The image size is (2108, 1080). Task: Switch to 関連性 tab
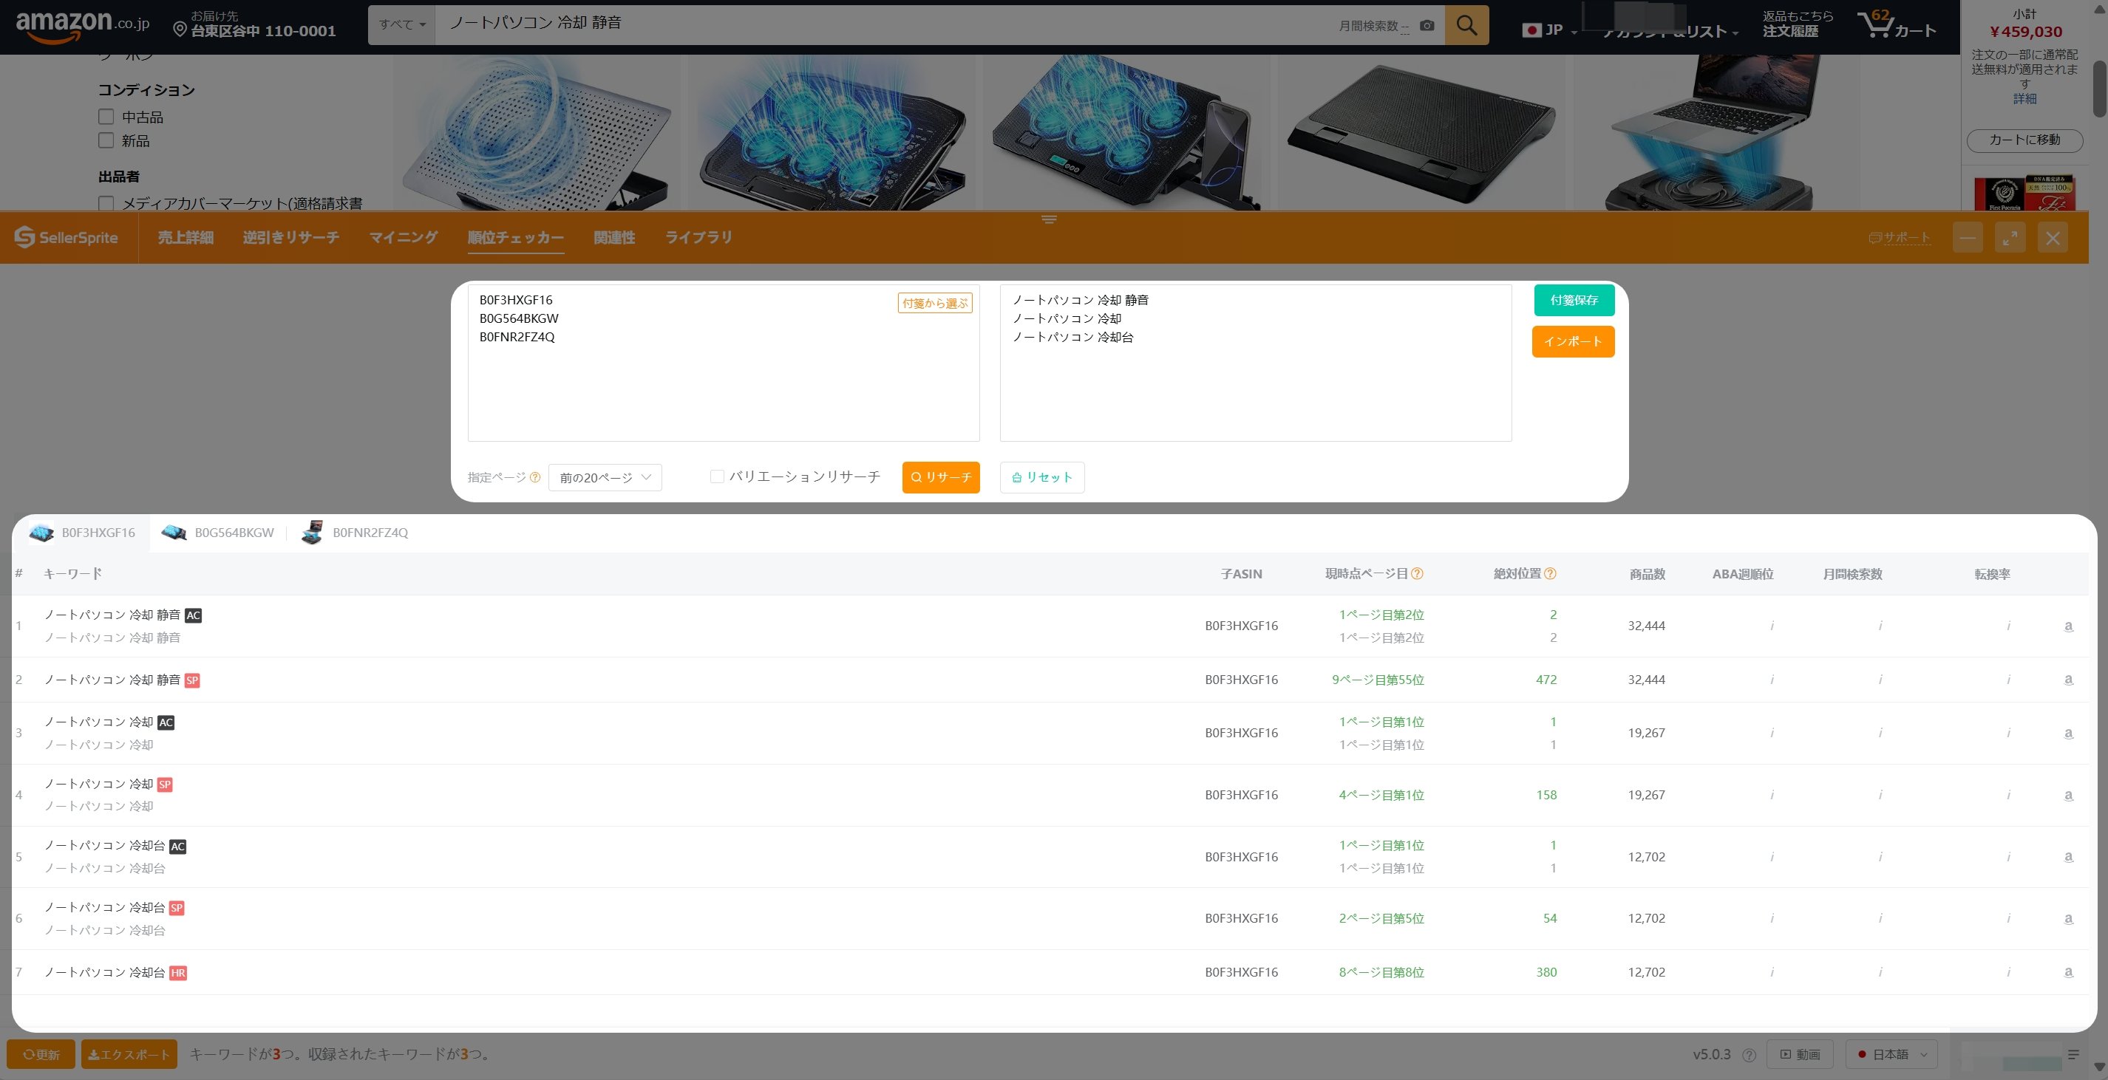(x=614, y=238)
